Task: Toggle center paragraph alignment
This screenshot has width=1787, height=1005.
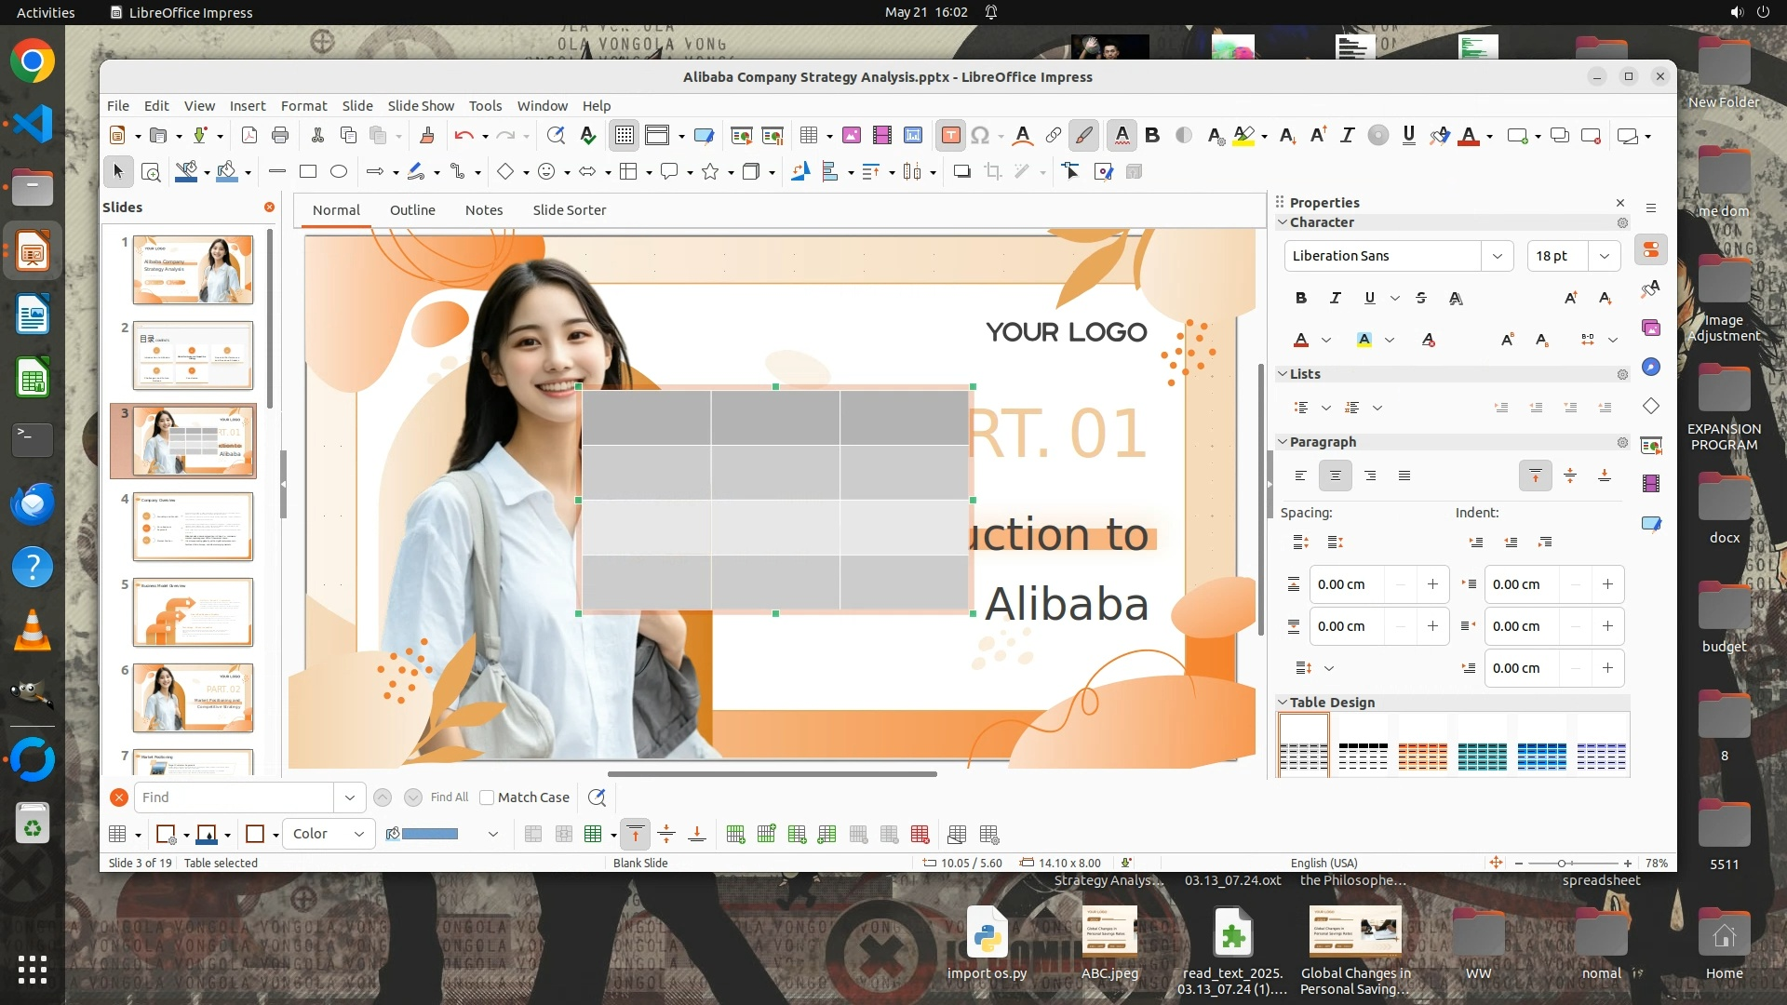Action: [x=1335, y=476]
